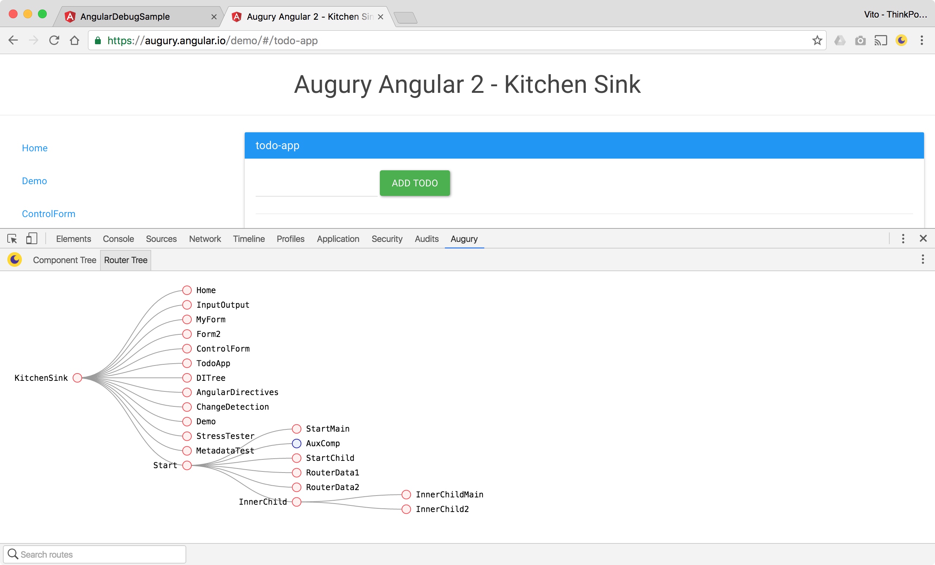Click the ADD TODO button

point(415,183)
